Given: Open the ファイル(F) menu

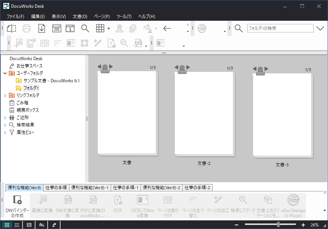Looking at the screenshot, I should tap(15, 17).
